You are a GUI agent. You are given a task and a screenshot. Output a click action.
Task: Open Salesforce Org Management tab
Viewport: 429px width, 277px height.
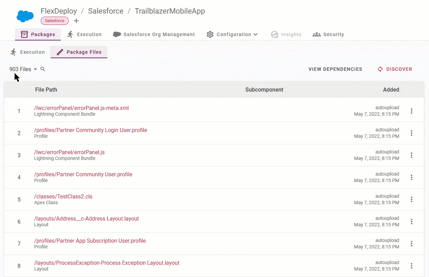154,34
